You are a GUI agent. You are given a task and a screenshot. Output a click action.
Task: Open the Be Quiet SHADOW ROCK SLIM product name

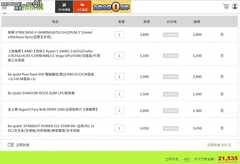pyautogui.click(x=41, y=93)
